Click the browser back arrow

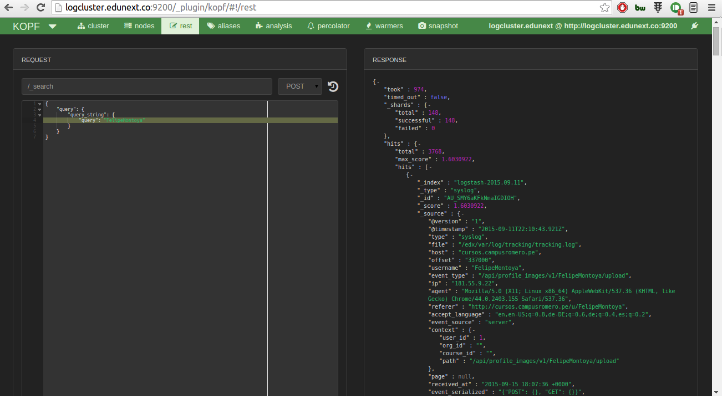[x=9, y=8]
